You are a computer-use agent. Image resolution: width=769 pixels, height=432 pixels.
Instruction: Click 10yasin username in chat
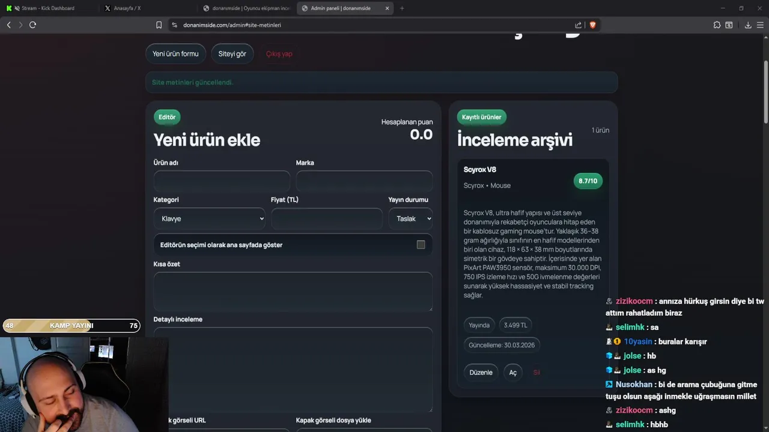(x=638, y=341)
